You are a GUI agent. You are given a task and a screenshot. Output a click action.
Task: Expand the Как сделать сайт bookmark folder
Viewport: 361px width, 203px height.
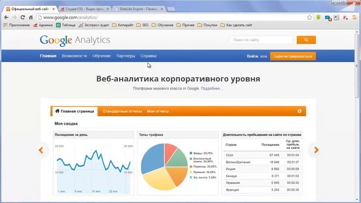point(236,25)
